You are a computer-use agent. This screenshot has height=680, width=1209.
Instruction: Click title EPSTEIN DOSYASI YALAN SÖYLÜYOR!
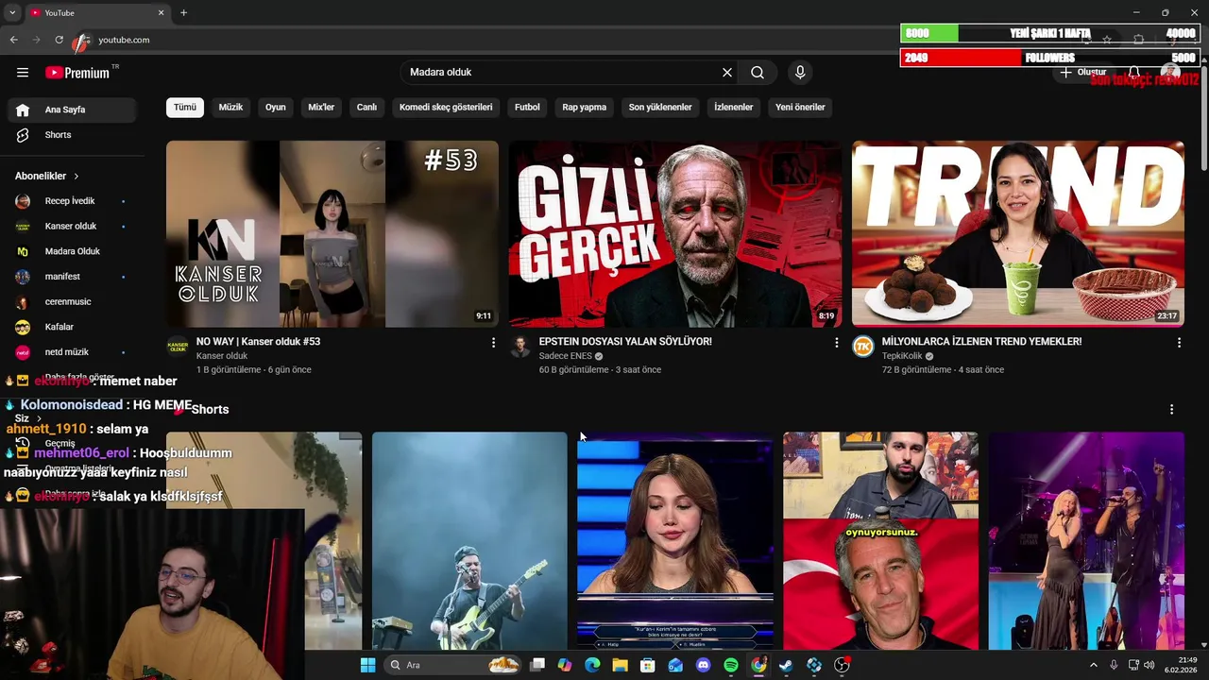625,342
